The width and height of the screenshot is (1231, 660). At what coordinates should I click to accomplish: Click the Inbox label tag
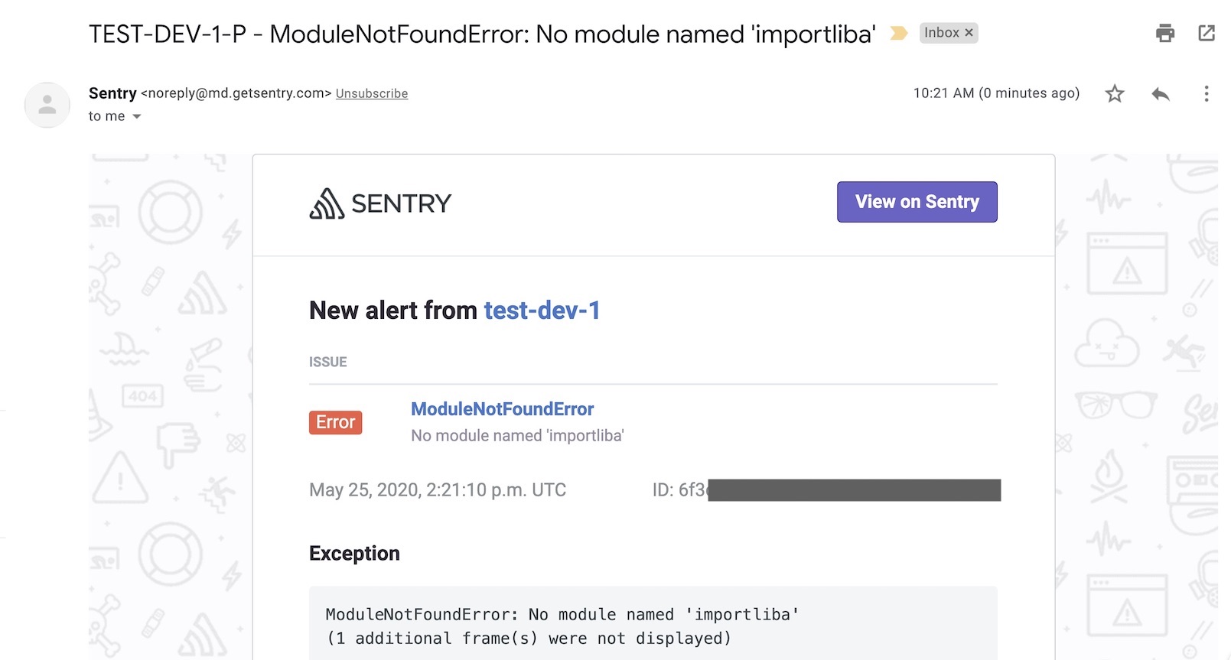click(x=941, y=33)
